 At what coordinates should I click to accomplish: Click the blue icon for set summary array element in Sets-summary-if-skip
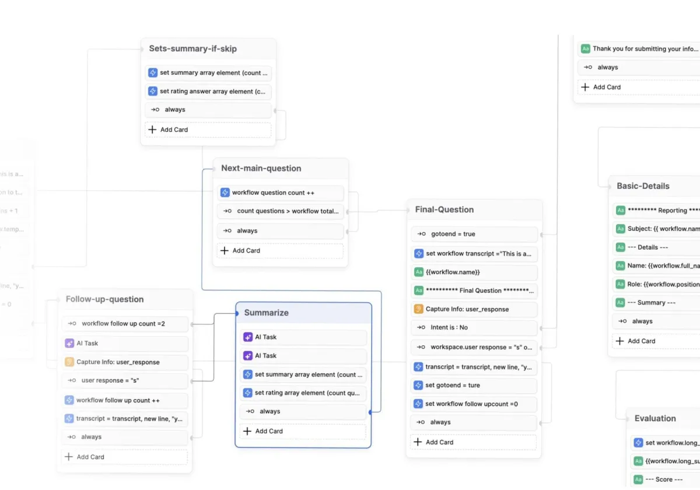pyautogui.click(x=153, y=73)
